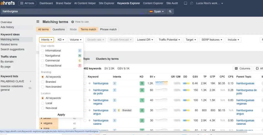Switch to Phrase match mode

tap(108, 29)
